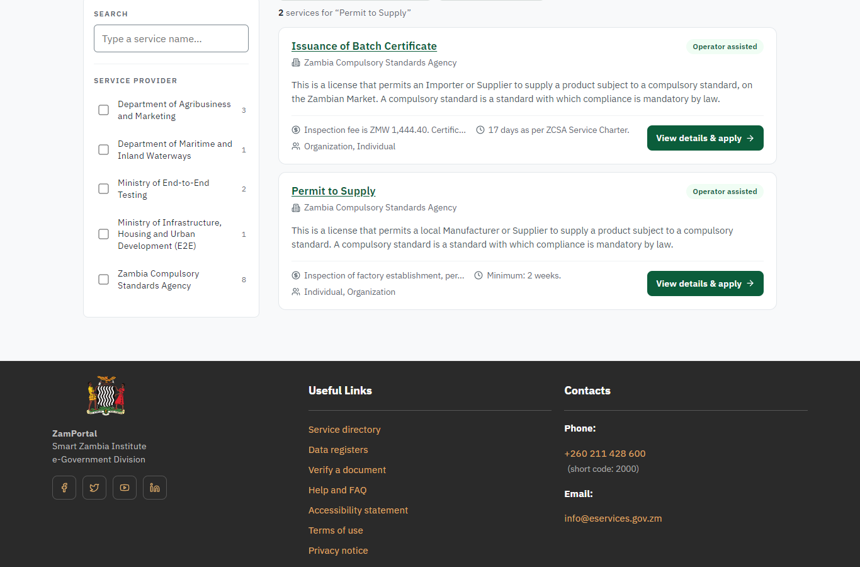Image resolution: width=860 pixels, height=567 pixels.
Task: Click the fee icon beside Inspection fee is ZMW 1,444.40
Action: pyautogui.click(x=296, y=130)
